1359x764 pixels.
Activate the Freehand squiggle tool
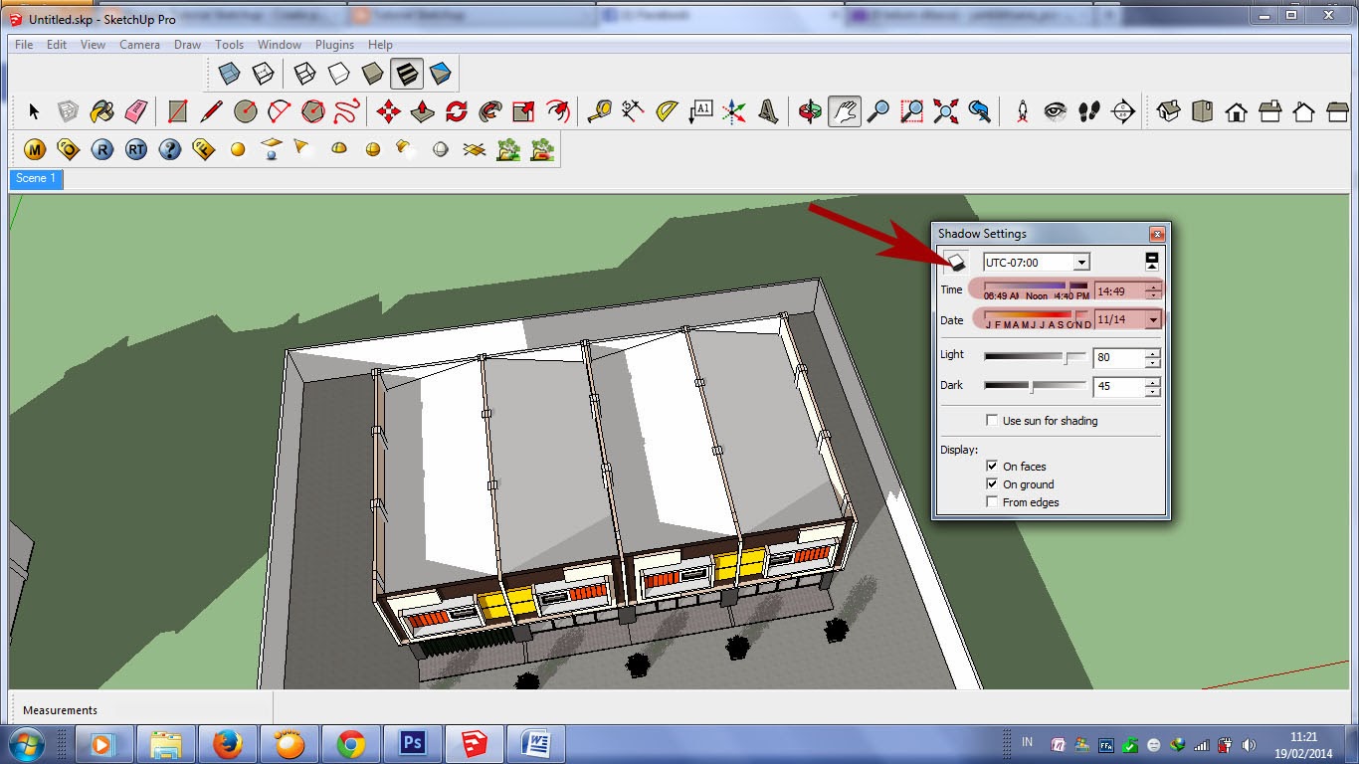[346, 111]
